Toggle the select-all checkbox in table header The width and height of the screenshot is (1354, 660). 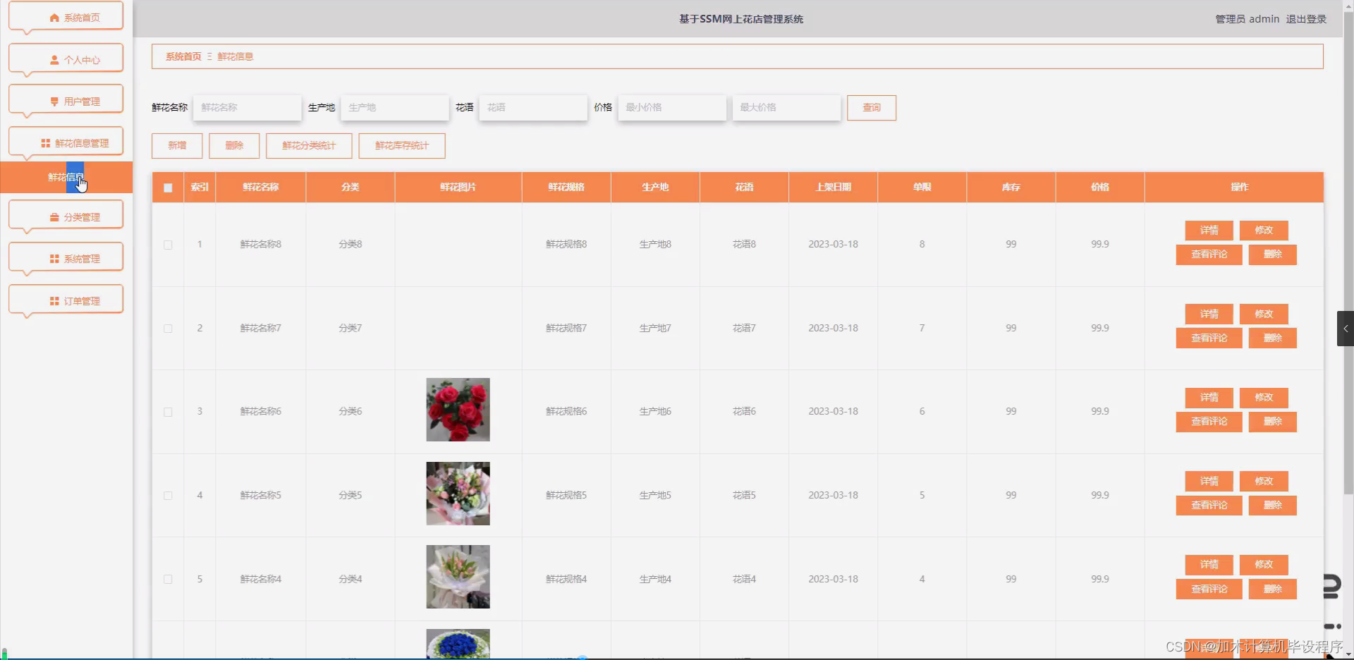(x=167, y=188)
